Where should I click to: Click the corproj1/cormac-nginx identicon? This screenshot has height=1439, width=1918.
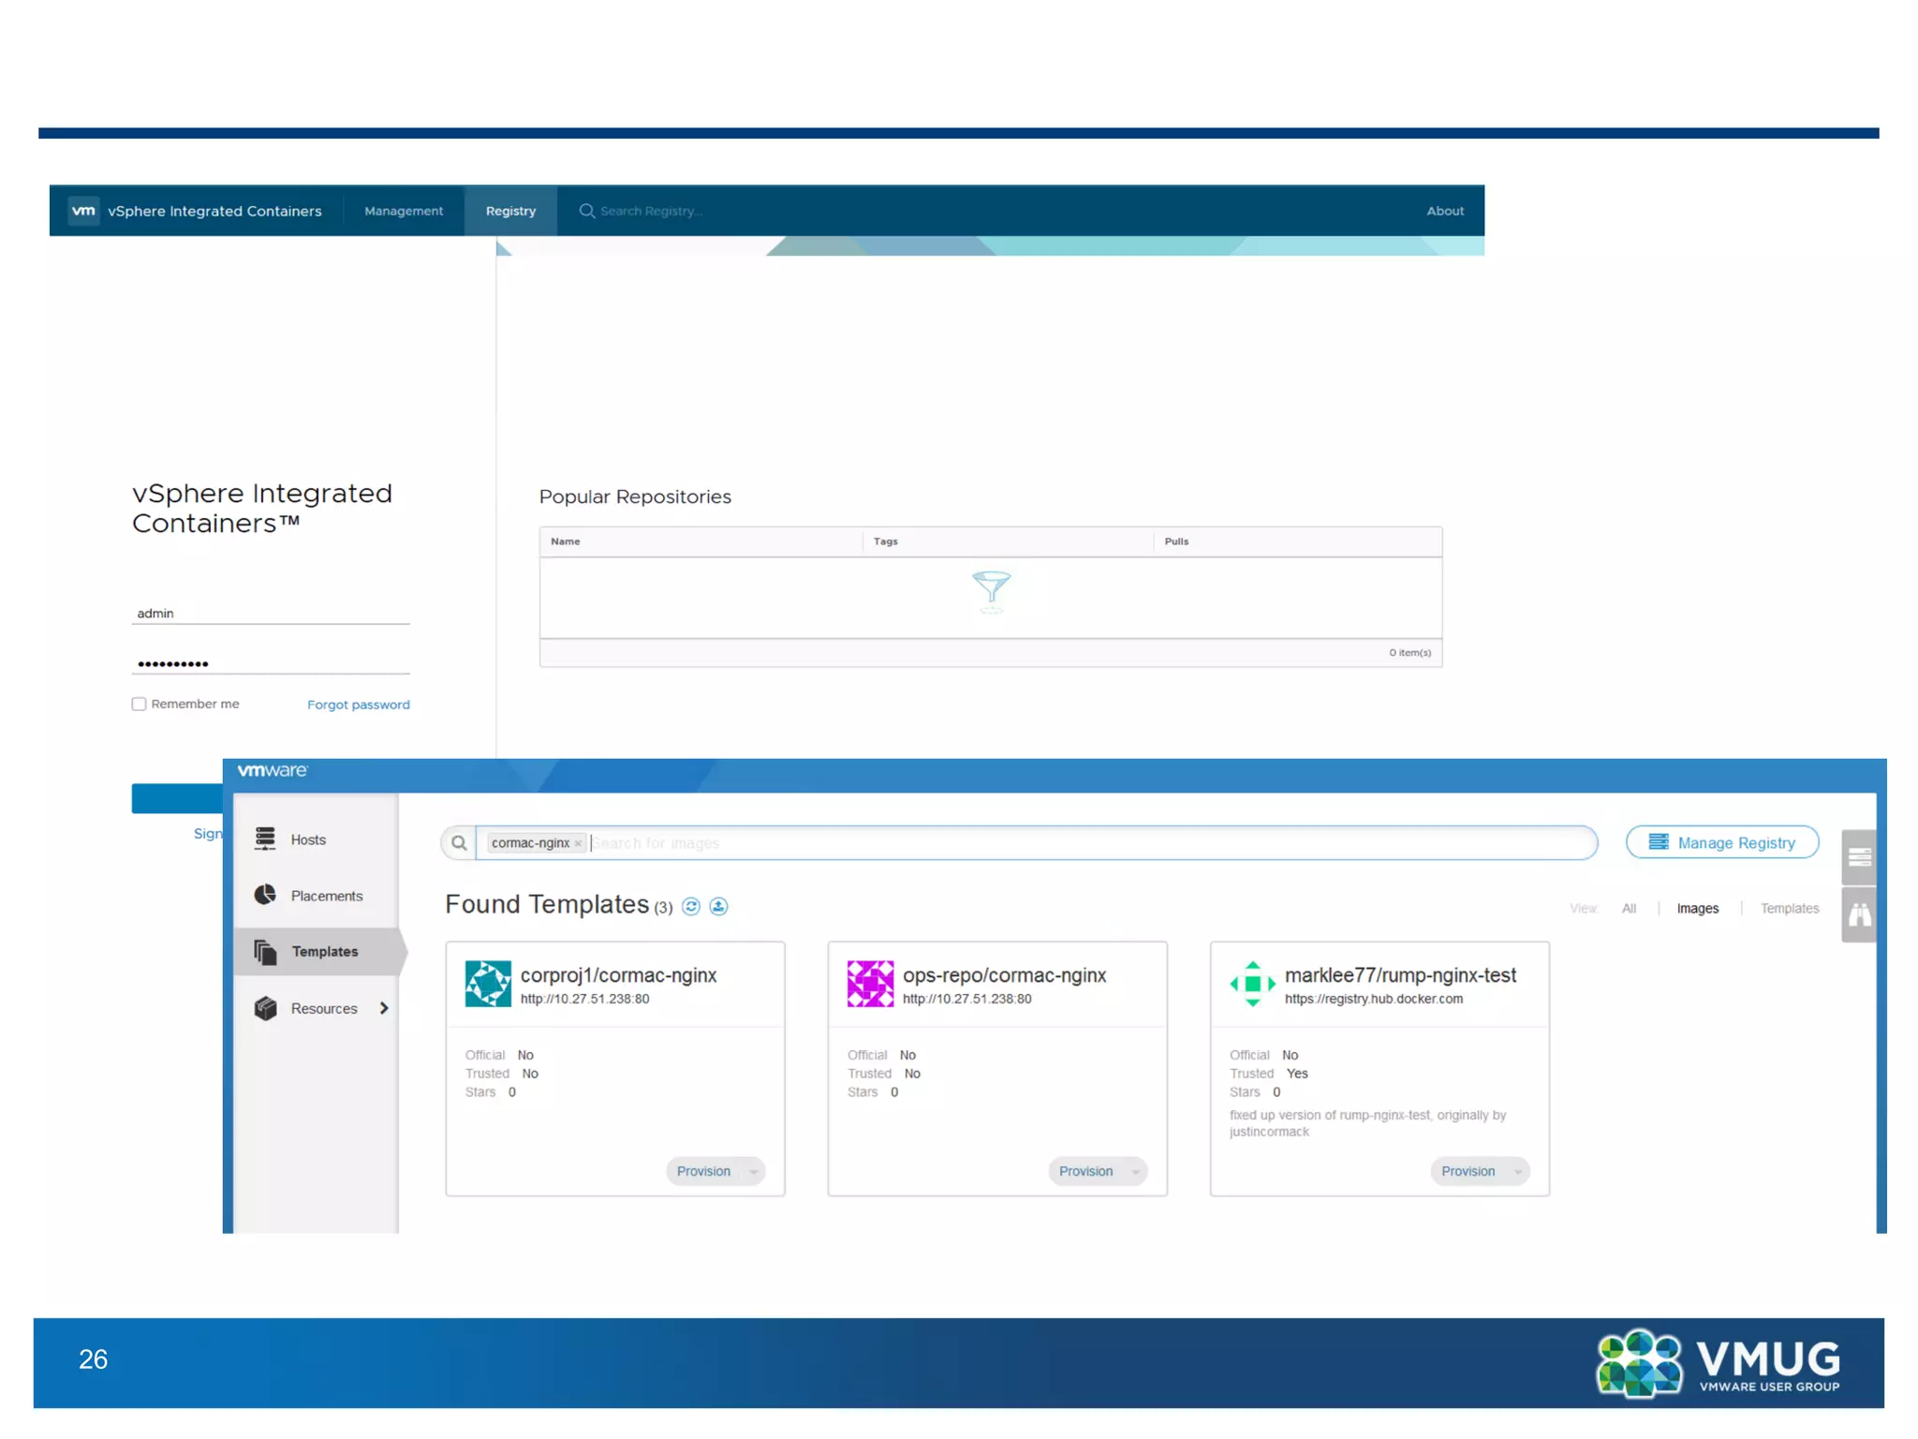pos(488,983)
